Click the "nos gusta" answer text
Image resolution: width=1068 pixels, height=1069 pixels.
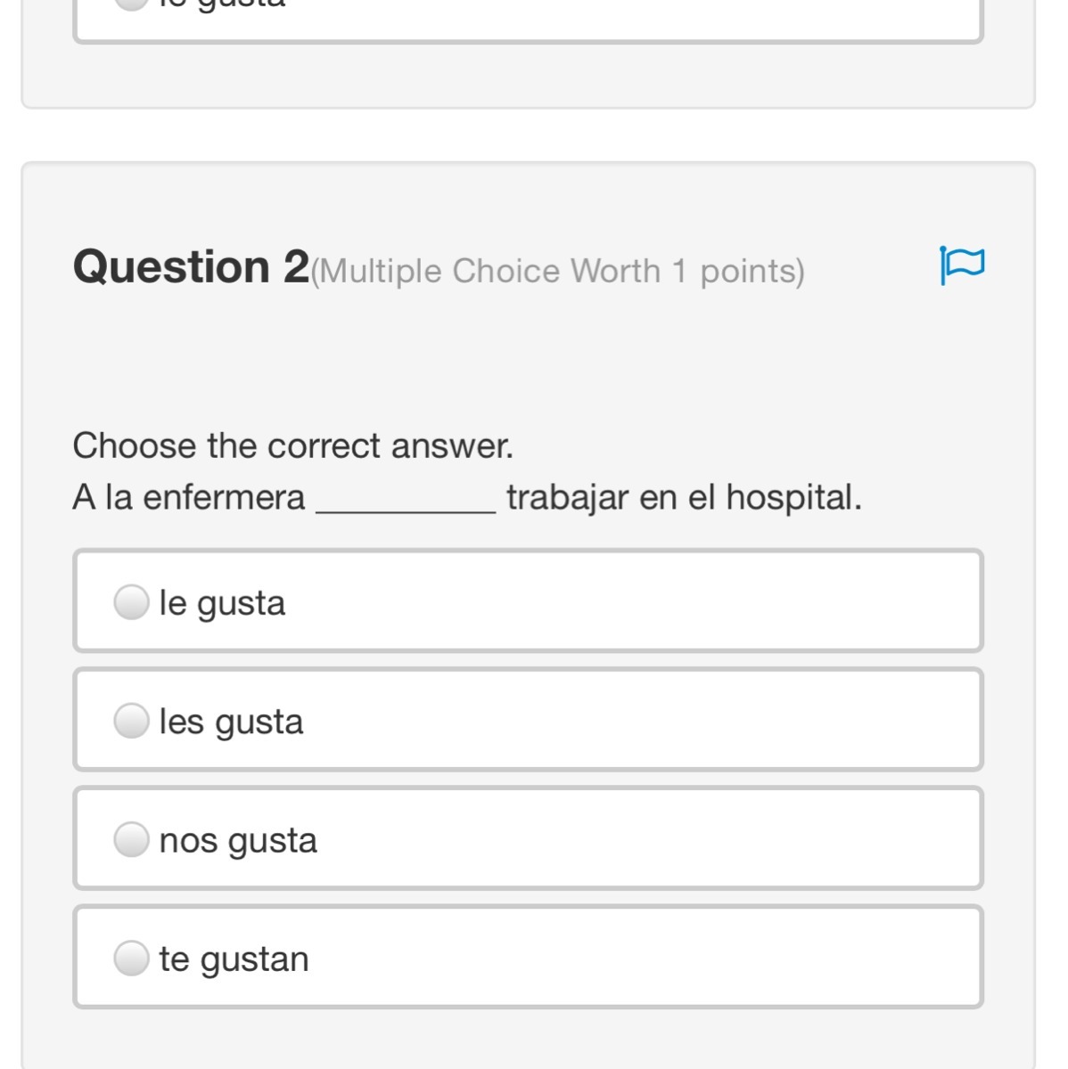point(238,840)
